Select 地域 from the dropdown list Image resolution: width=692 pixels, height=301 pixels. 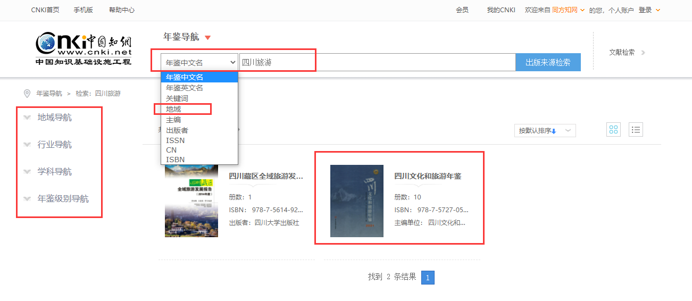click(173, 109)
